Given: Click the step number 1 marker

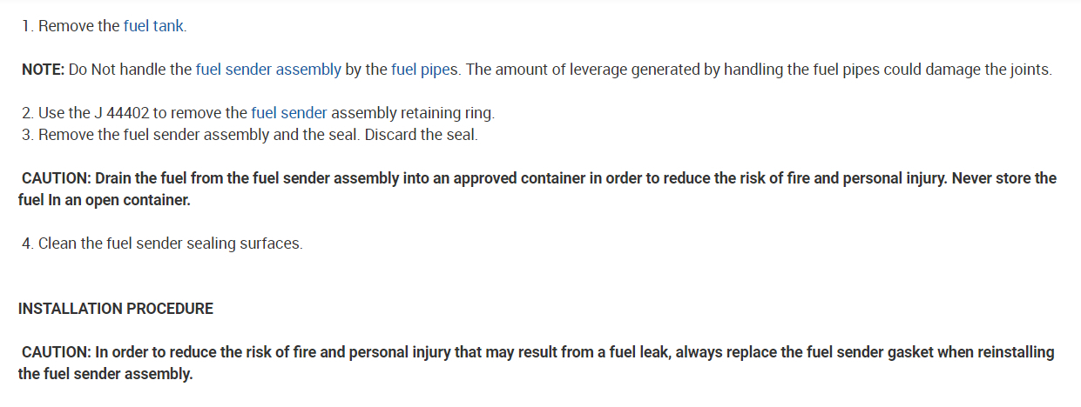Looking at the screenshot, I should coord(28,26).
